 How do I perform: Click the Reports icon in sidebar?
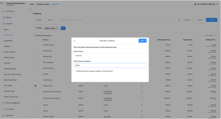[x=4, y=18]
